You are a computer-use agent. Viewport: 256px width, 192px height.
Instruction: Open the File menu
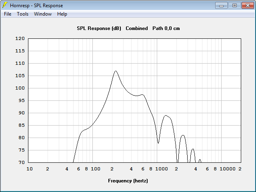pos(8,14)
